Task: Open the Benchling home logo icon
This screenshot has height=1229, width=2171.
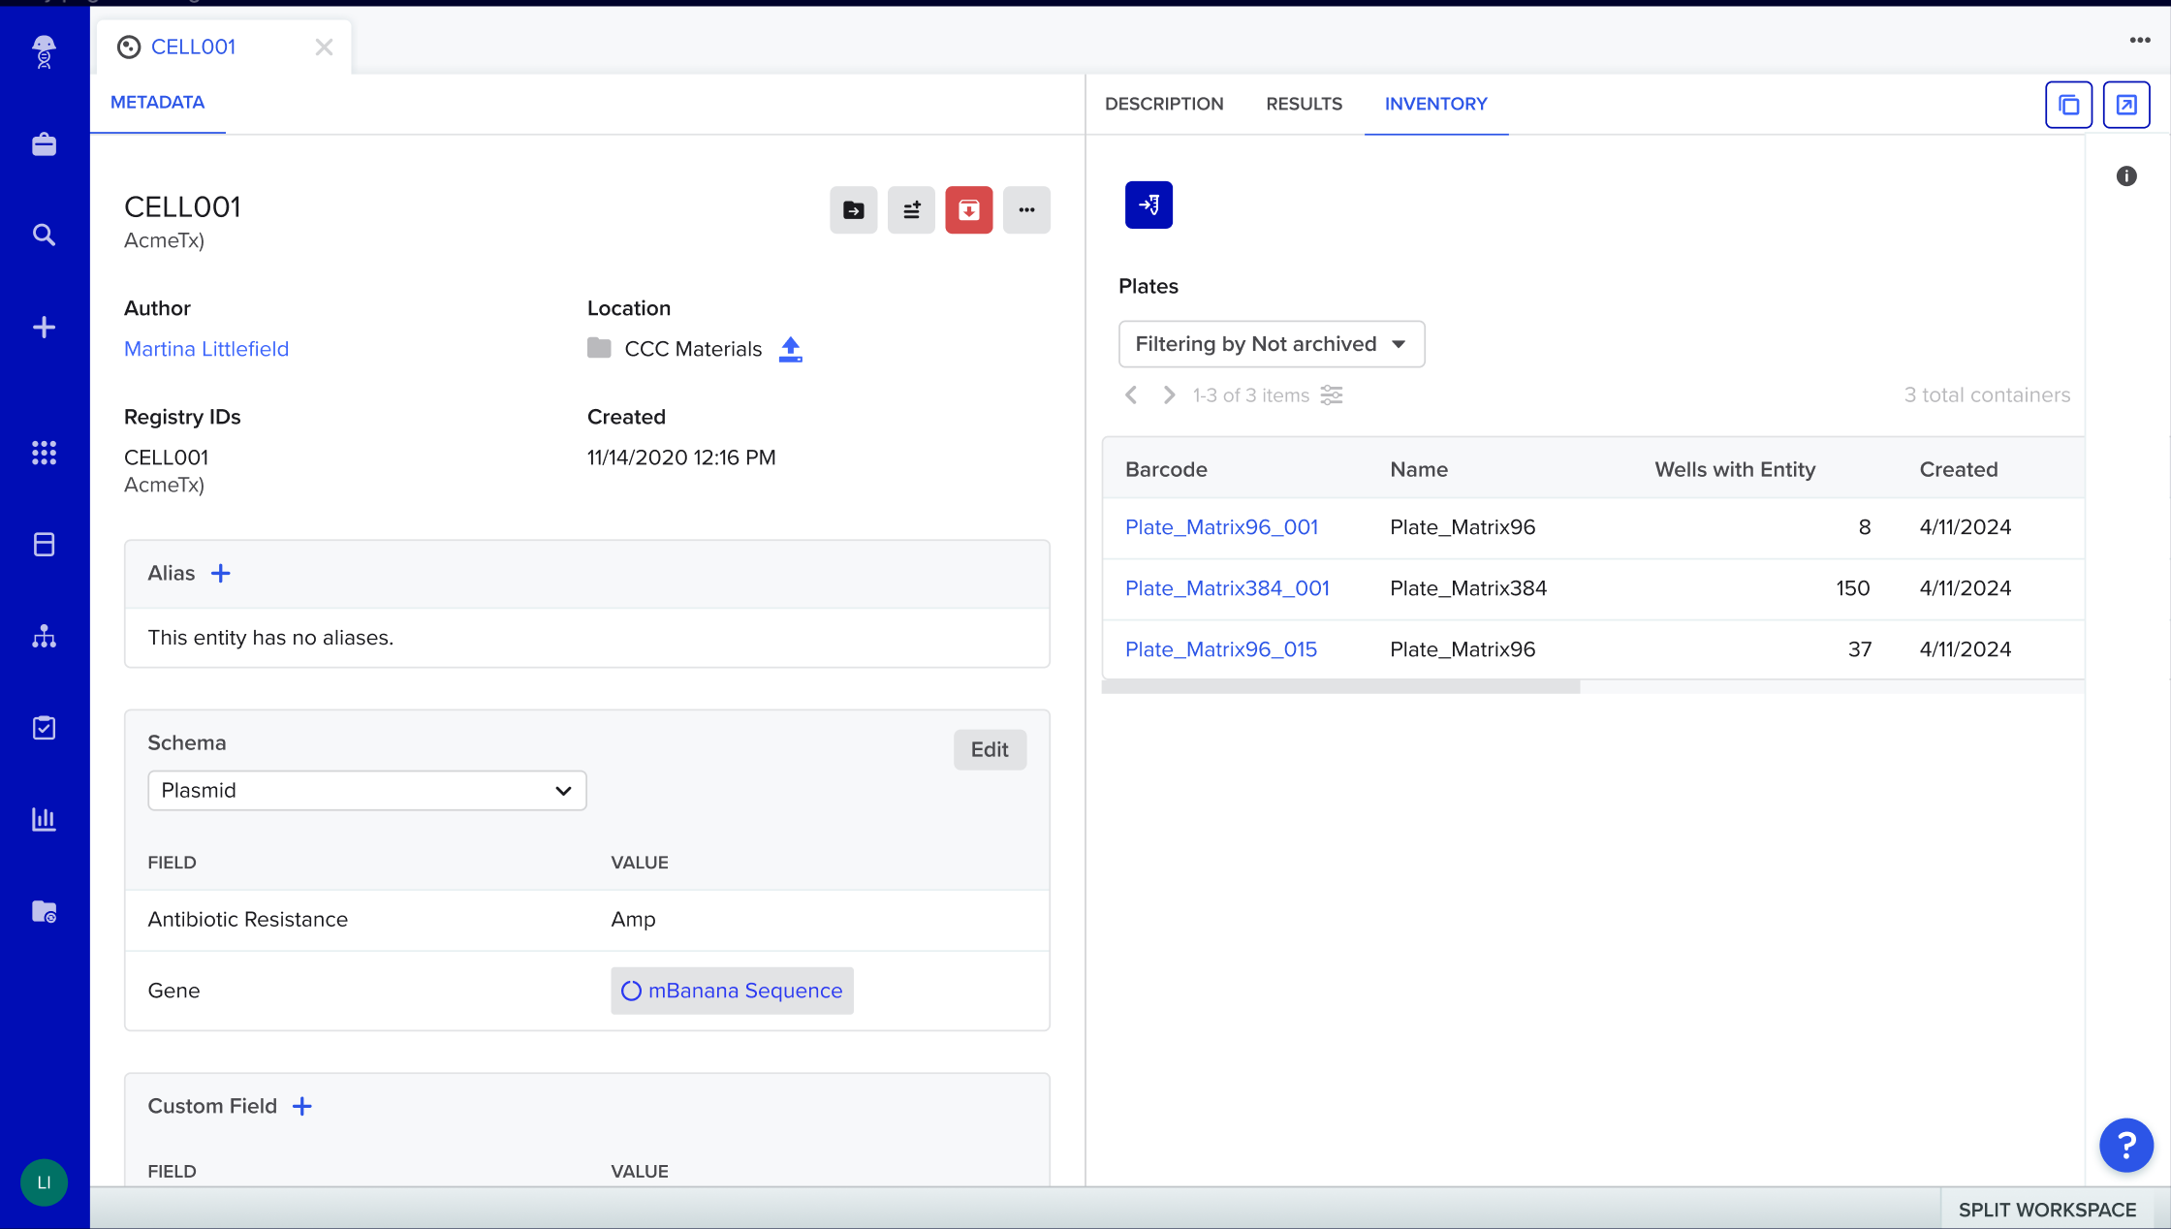Action: (44, 52)
